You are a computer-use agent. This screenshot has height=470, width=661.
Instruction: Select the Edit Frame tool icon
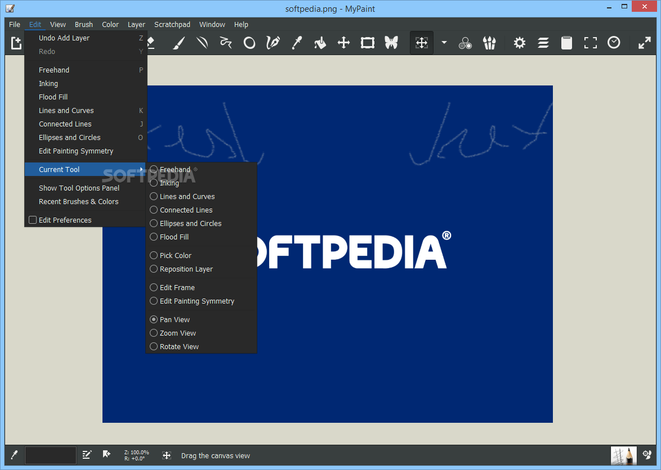pyautogui.click(x=368, y=43)
